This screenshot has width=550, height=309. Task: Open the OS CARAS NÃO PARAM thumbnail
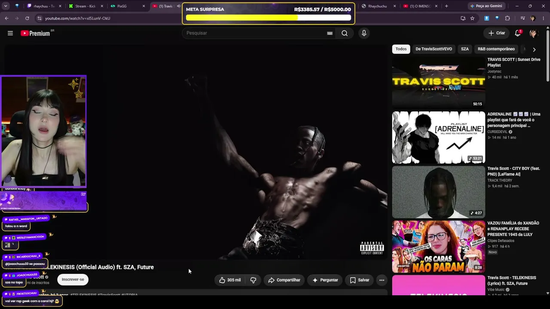(438, 246)
